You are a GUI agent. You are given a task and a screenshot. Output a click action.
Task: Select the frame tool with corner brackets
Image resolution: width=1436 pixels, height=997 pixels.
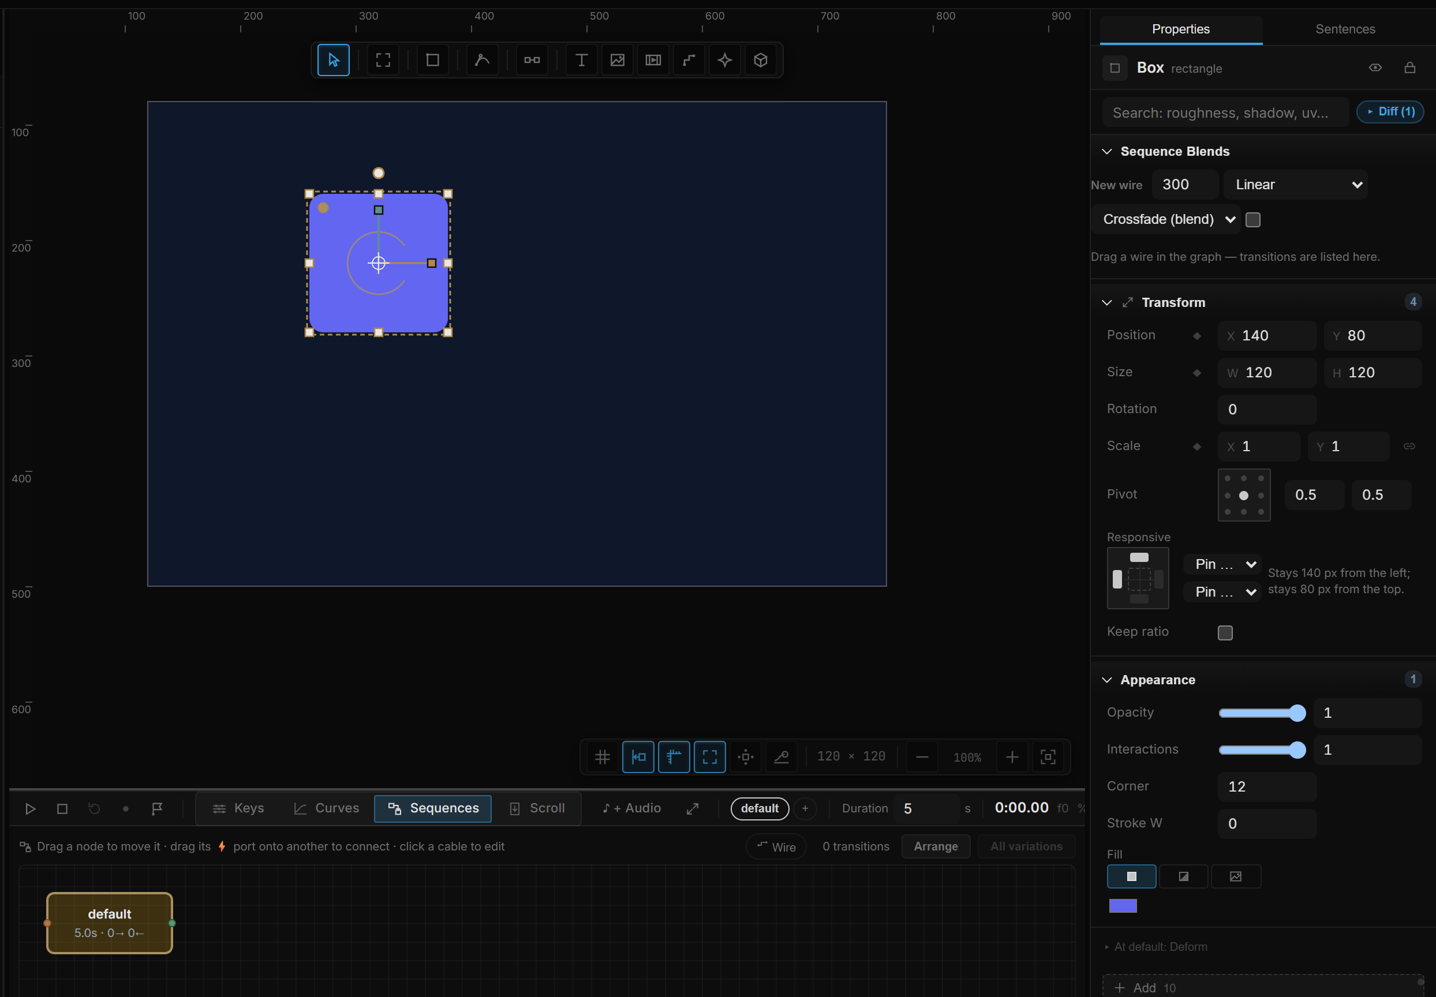tap(383, 60)
